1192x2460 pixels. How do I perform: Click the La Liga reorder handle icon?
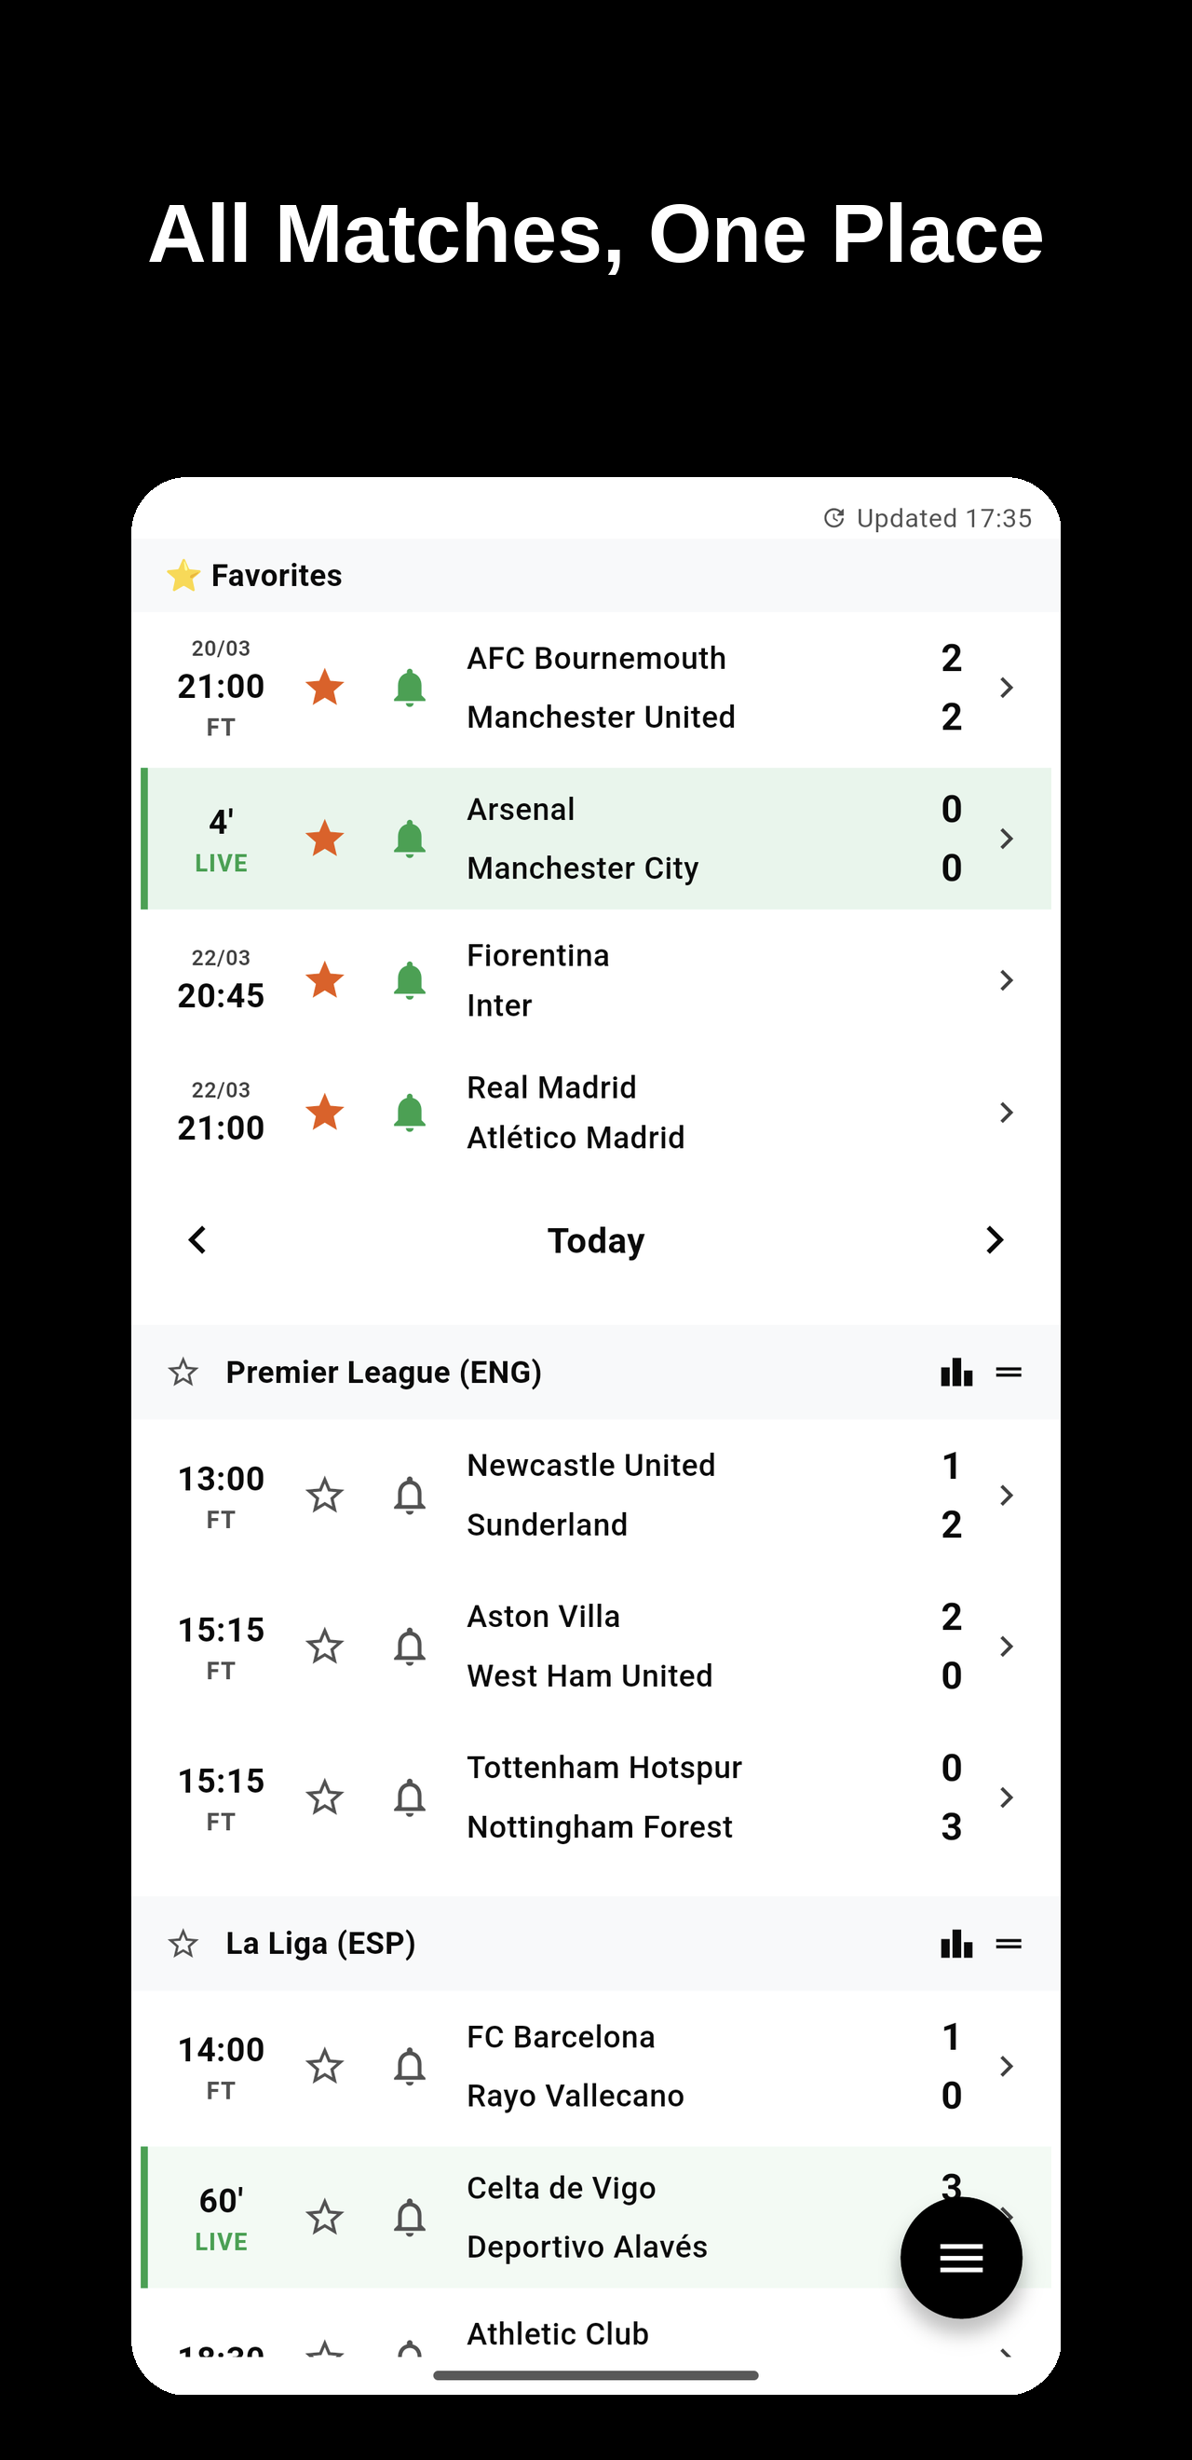point(1008,1944)
